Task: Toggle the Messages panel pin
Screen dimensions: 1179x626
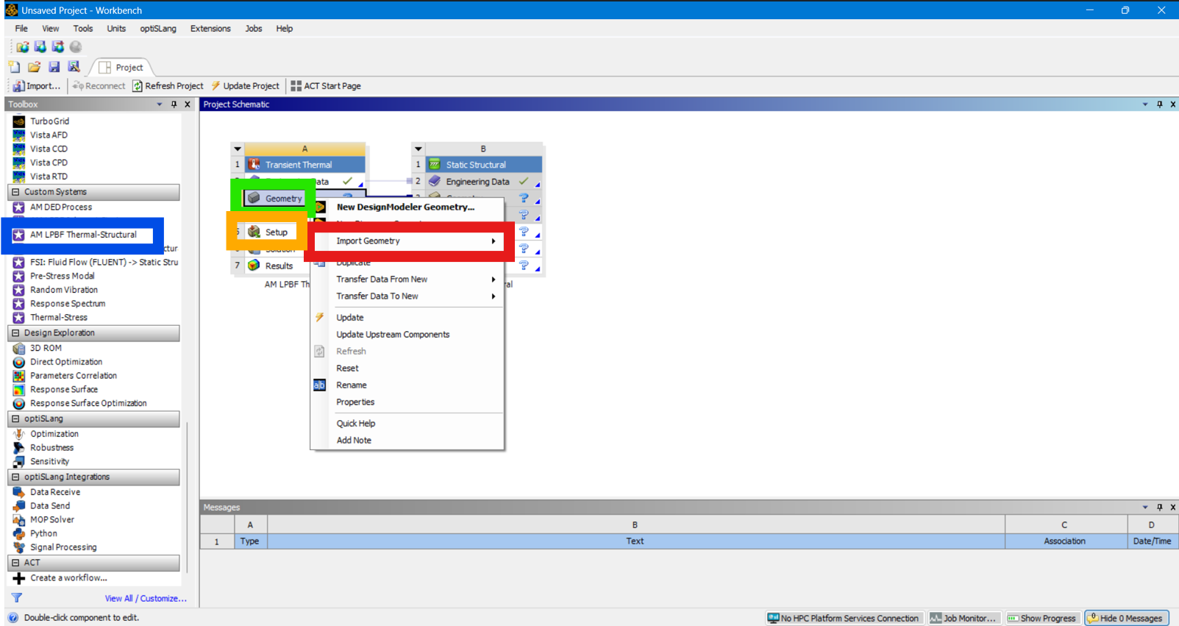Action: [x=1160, y=508]
